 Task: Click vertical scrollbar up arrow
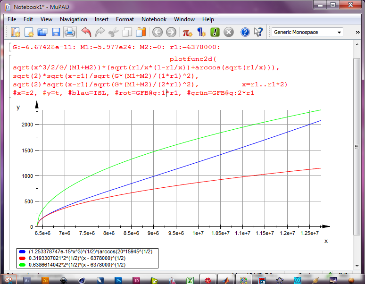click(x=357, y=44)
